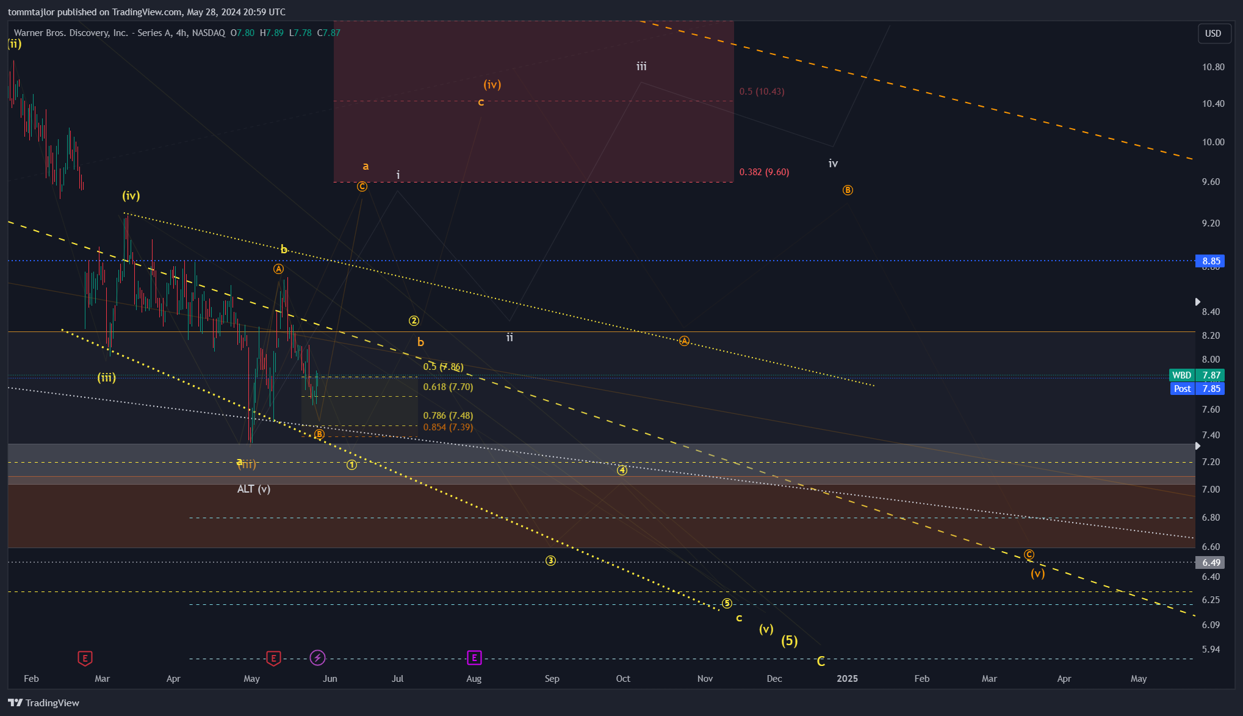1243x716 pixels.
Task: Click the circled 2 wave marker
Action: point(414,321)
